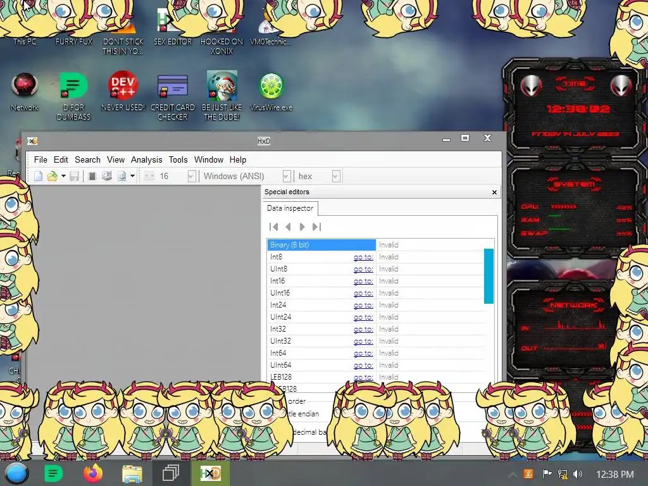Jump to last byte in Data inspector
The image size is (648, 486).
coord(316,227)
